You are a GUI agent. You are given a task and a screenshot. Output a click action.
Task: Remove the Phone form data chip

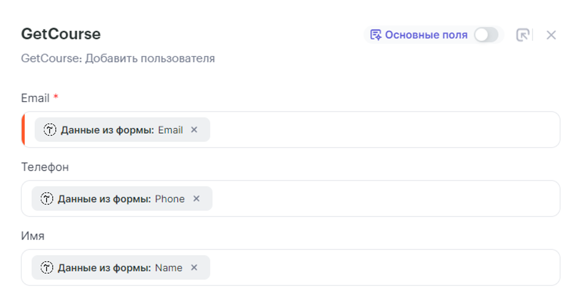click(196, 199)
